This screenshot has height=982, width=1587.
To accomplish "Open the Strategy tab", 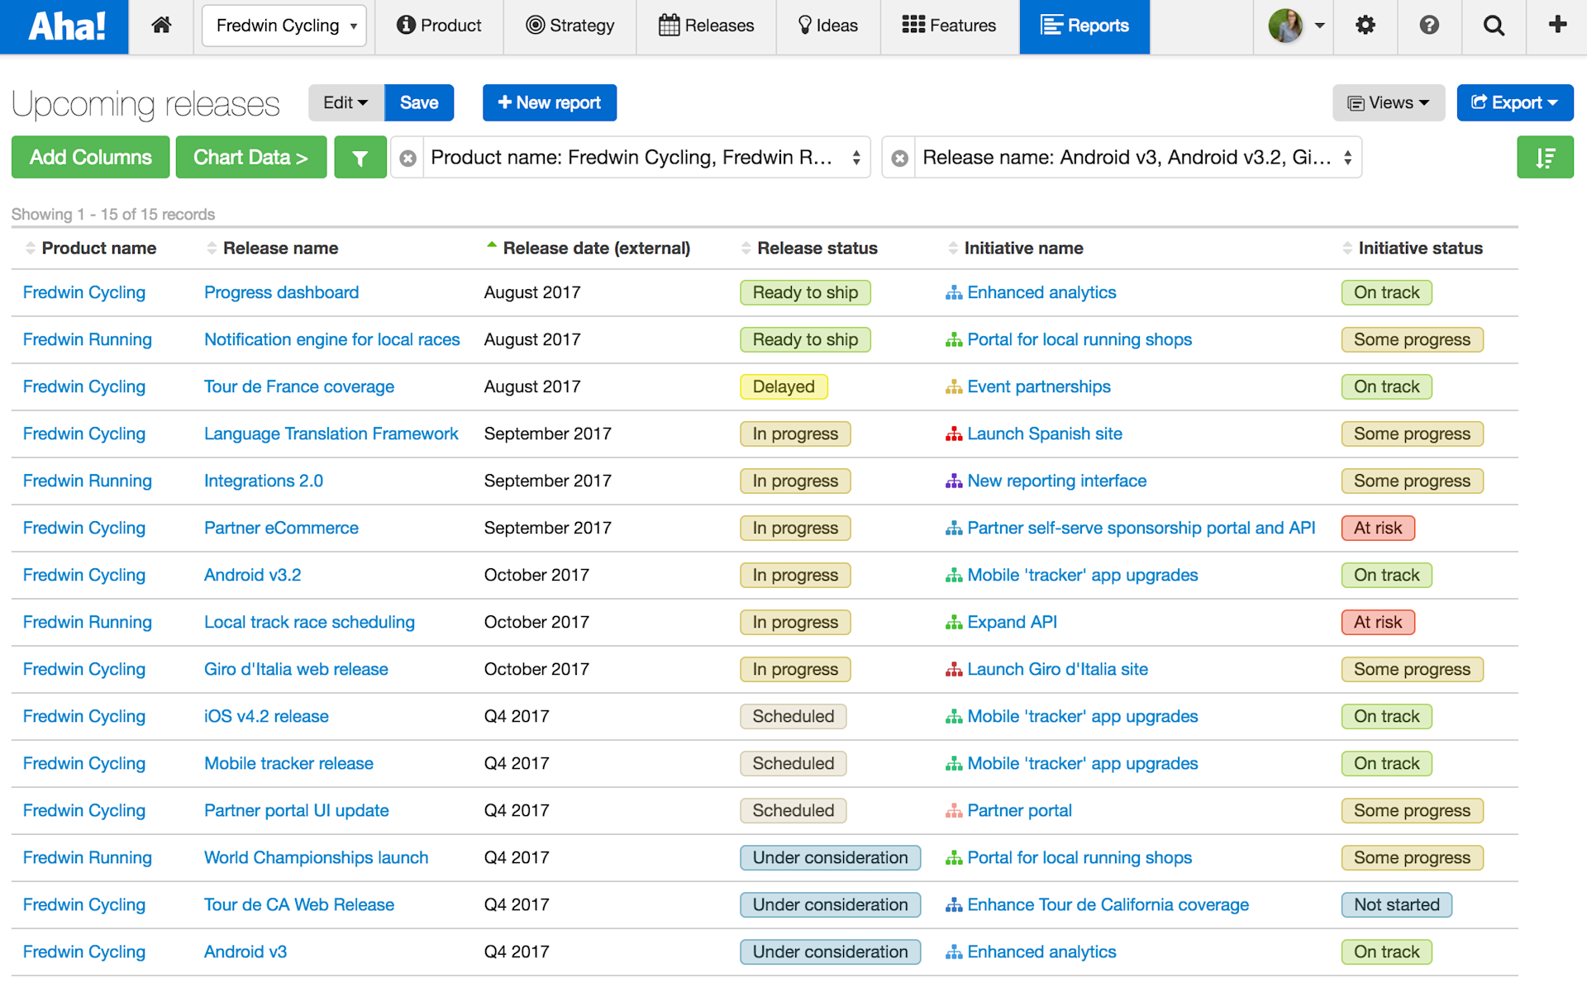I will tap(570, 26).
